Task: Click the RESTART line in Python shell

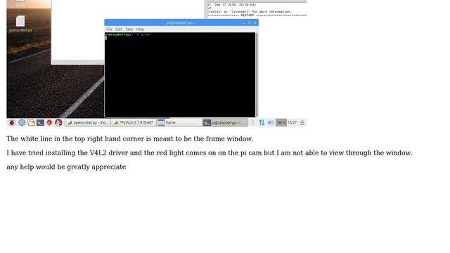Action: coord(257,15)
